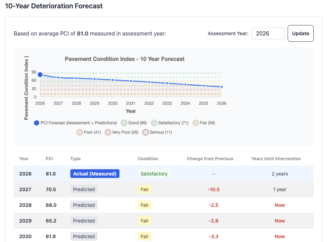Click the Satisfactory condition badge

[x=154, y=174]
